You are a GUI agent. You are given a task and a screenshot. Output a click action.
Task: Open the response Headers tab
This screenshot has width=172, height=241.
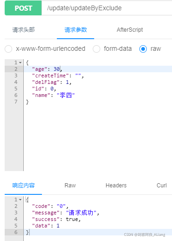click(116, 186)
